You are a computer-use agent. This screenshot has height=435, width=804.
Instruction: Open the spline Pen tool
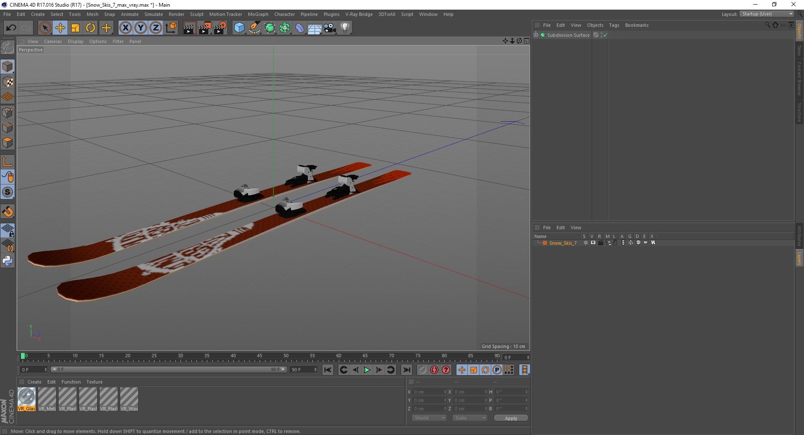point(255,28)
